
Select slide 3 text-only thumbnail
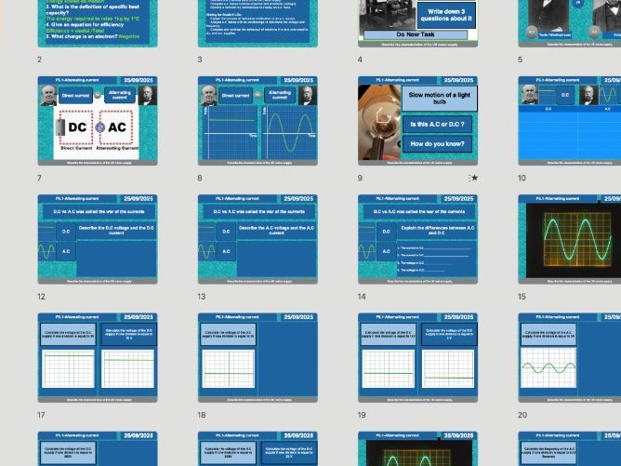[258, 23]
